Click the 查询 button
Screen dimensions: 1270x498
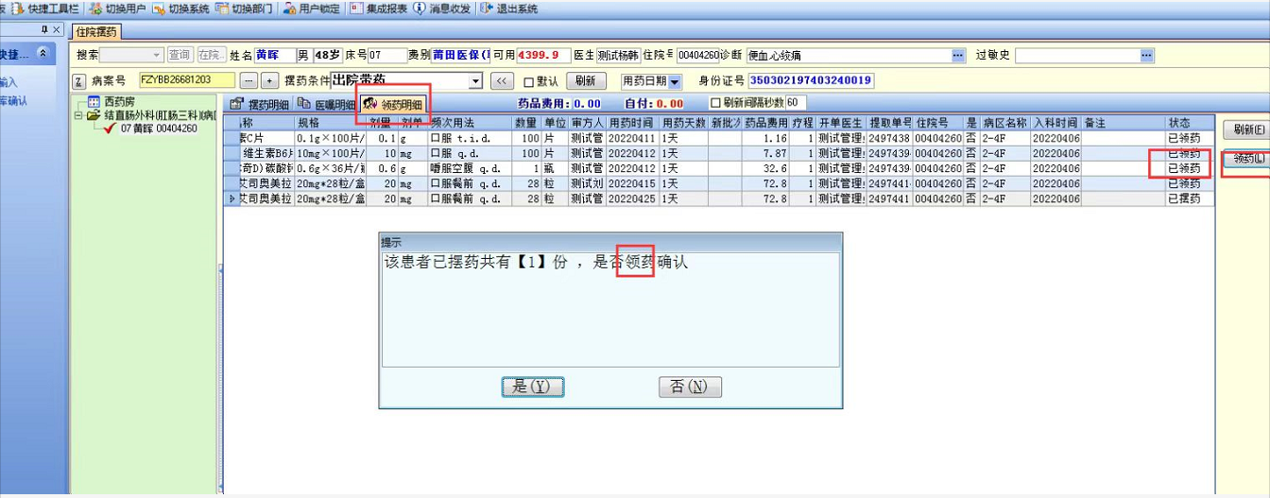pos(180,56)
